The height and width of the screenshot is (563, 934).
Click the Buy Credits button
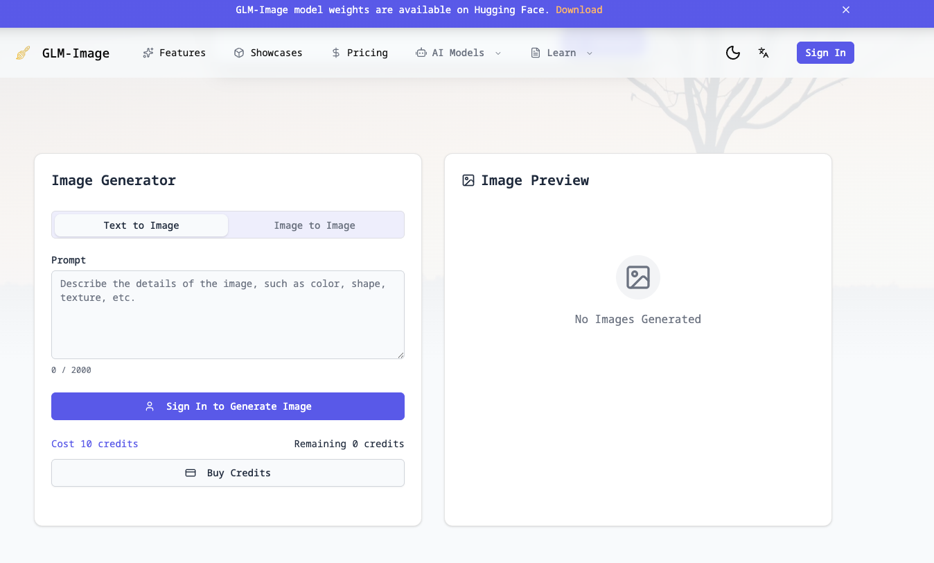point(228,473)
